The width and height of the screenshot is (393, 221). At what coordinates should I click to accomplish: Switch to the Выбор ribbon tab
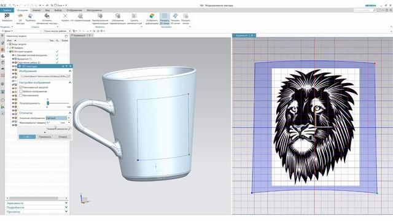58,10
